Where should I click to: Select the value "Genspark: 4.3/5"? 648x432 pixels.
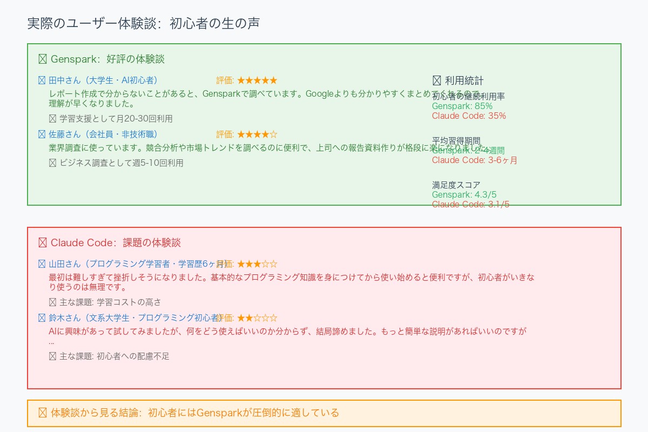click(464, 194)
